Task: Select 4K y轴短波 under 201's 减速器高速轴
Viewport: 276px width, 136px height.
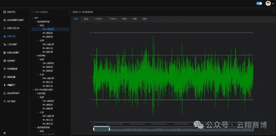Action: (48, 37)
